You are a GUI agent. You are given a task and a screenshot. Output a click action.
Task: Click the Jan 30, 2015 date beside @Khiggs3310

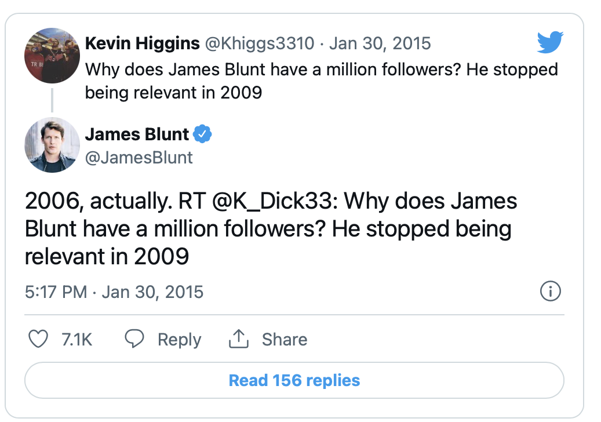380,43
